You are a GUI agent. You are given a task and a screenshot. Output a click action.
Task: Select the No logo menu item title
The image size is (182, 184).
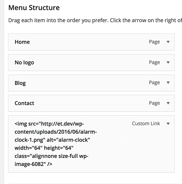tap(24, 62)
